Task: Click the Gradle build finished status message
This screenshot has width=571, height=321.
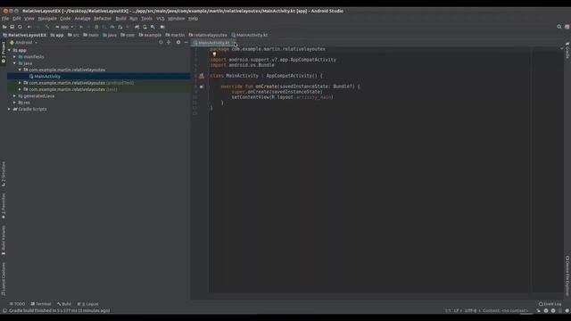Action: [x=60, y=311]
